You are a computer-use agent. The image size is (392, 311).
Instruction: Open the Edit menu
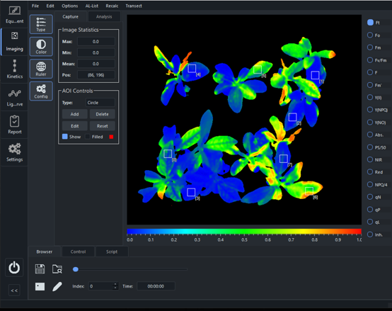pos(50,6)
